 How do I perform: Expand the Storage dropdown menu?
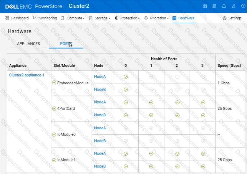(x=100, y=18)
